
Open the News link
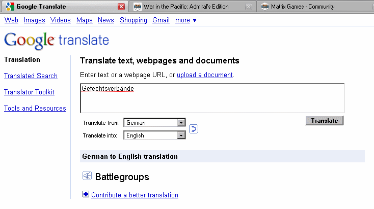106,20
